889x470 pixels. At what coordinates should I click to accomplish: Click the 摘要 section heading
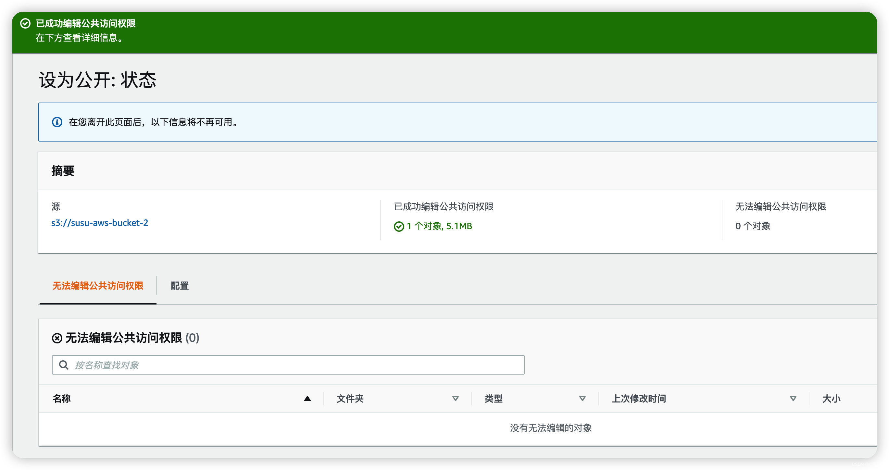click(63, 171)
